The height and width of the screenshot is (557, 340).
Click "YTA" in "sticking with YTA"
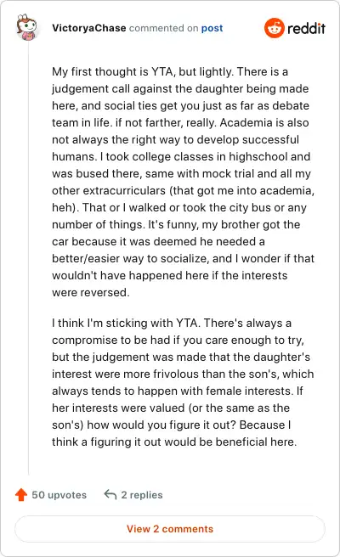point(188,323)
